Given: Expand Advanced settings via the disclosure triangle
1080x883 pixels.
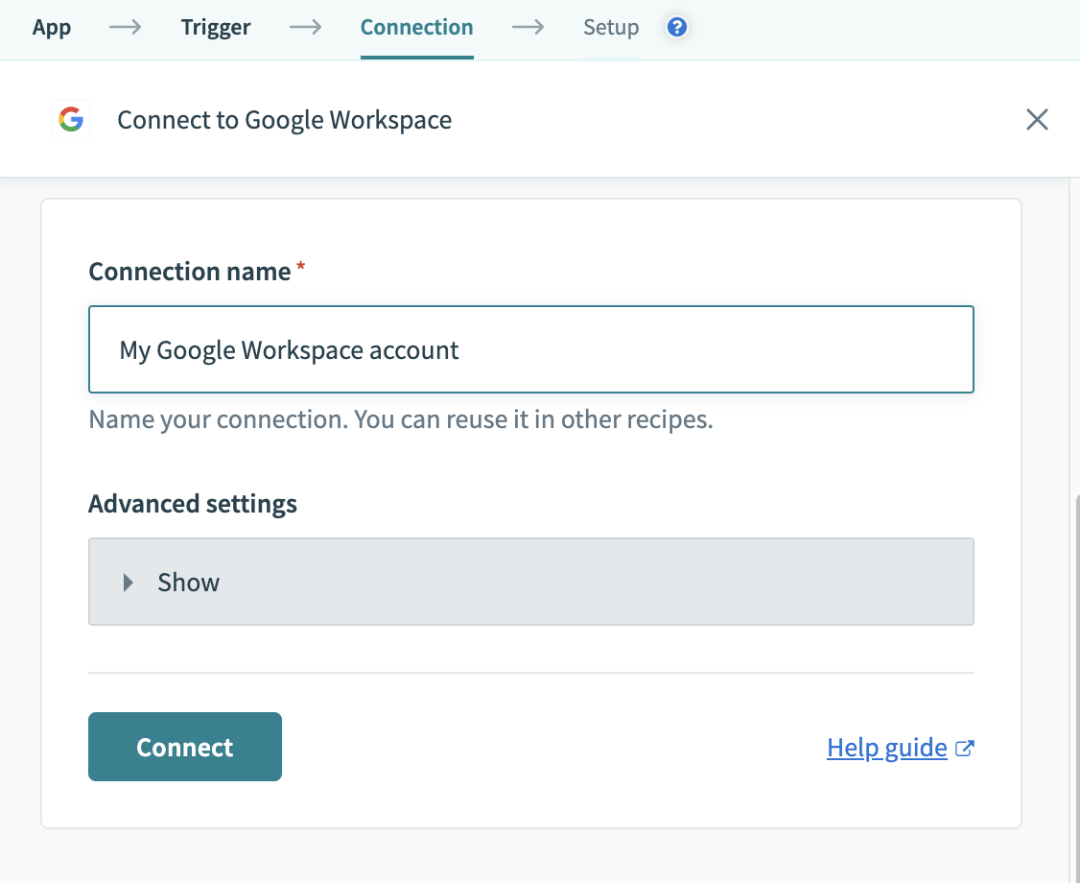Looking at the screenshot, I should point(129,583).
